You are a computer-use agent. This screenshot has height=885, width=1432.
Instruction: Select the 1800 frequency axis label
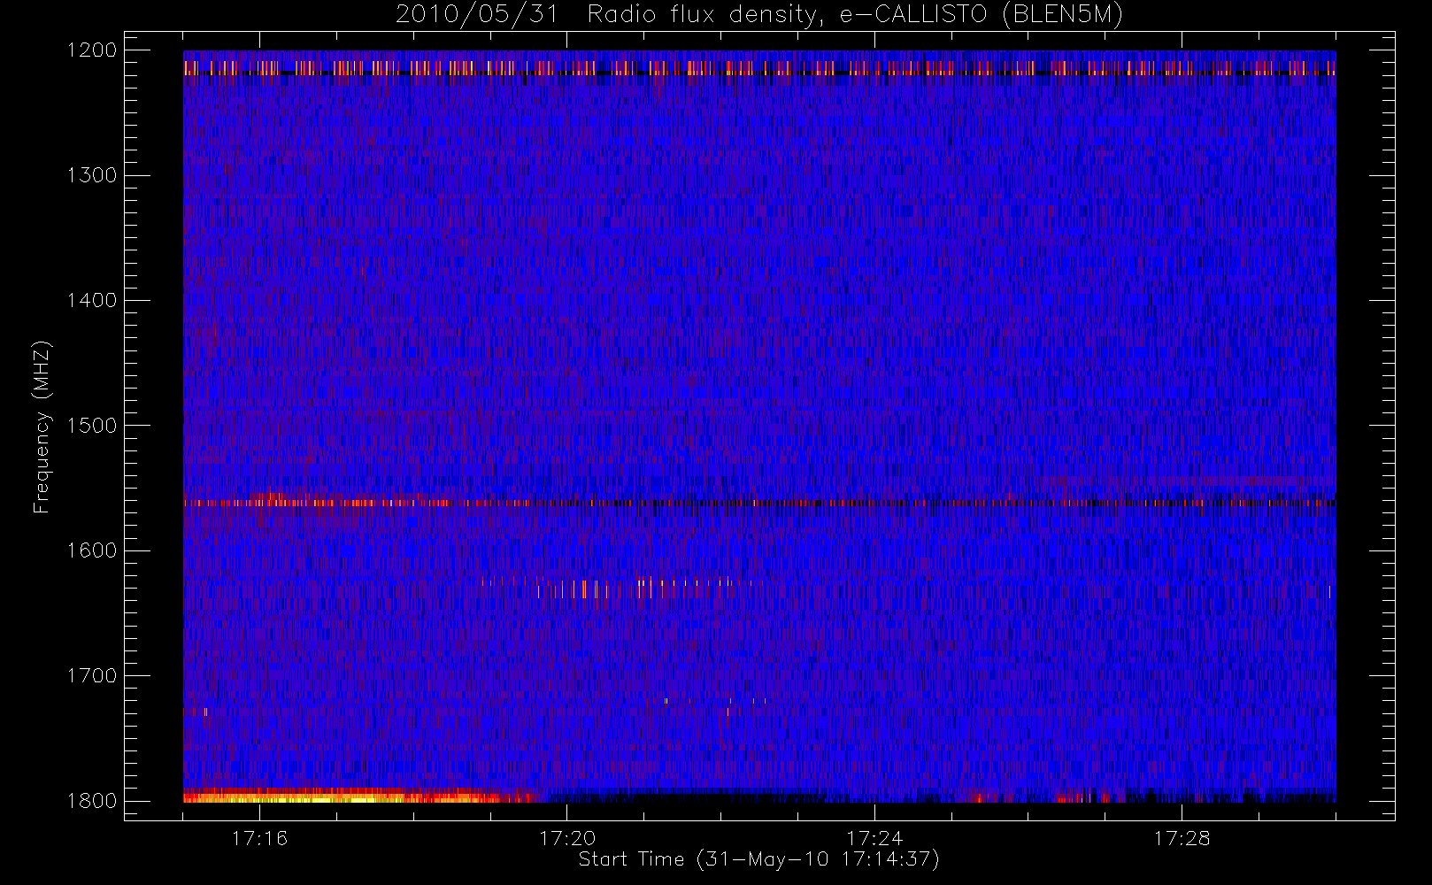click(x=92, y=801)
